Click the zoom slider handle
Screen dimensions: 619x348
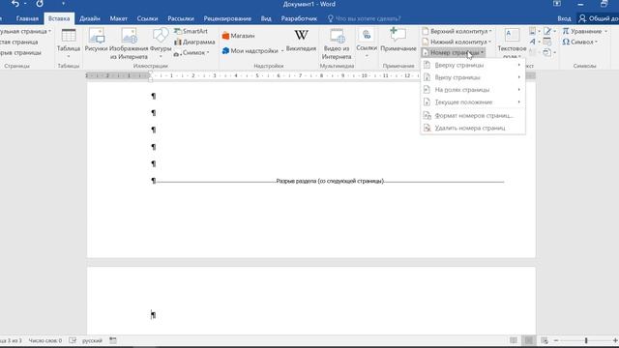pos(586,340)
